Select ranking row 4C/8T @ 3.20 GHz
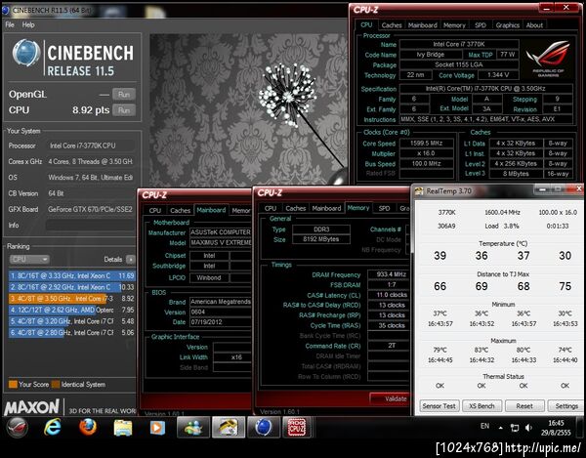This screenshot has width=586, height=458. pyautogui.click(x=71, y=321)
